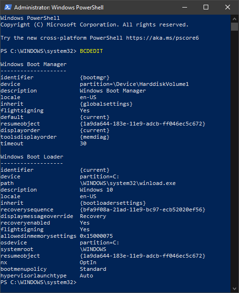The image size is (239, 293).
Task: Click the 'recoverysequence' key label
Action: point(27,209)
